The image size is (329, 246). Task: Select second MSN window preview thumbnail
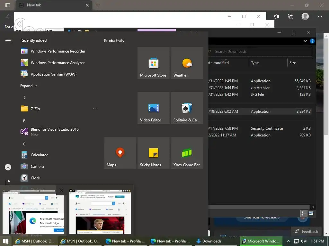pyautogui.click(x=100, y=211)
